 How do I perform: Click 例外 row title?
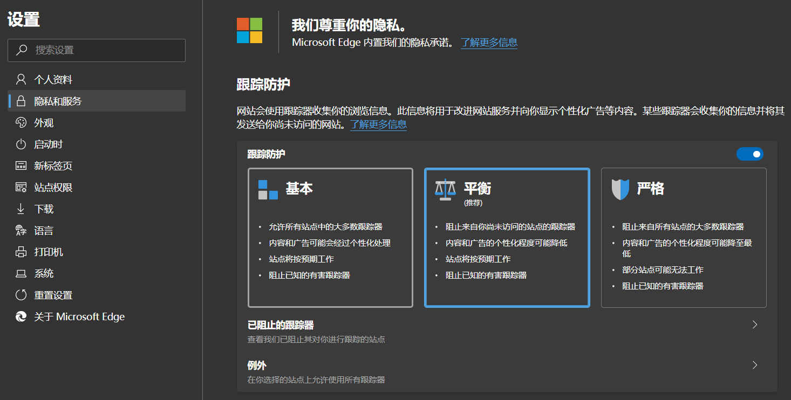tap(257, 365)
